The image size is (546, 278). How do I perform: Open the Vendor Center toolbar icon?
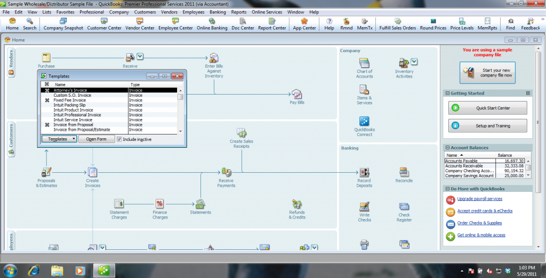click(140, 24)
